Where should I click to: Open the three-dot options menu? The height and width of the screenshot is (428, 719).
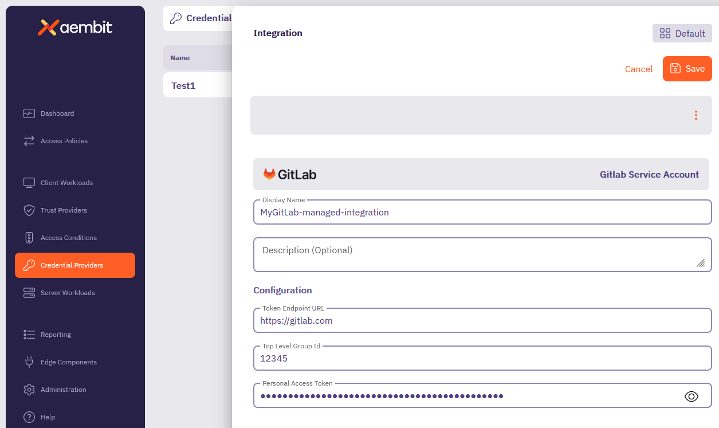[x=696, y=115]
